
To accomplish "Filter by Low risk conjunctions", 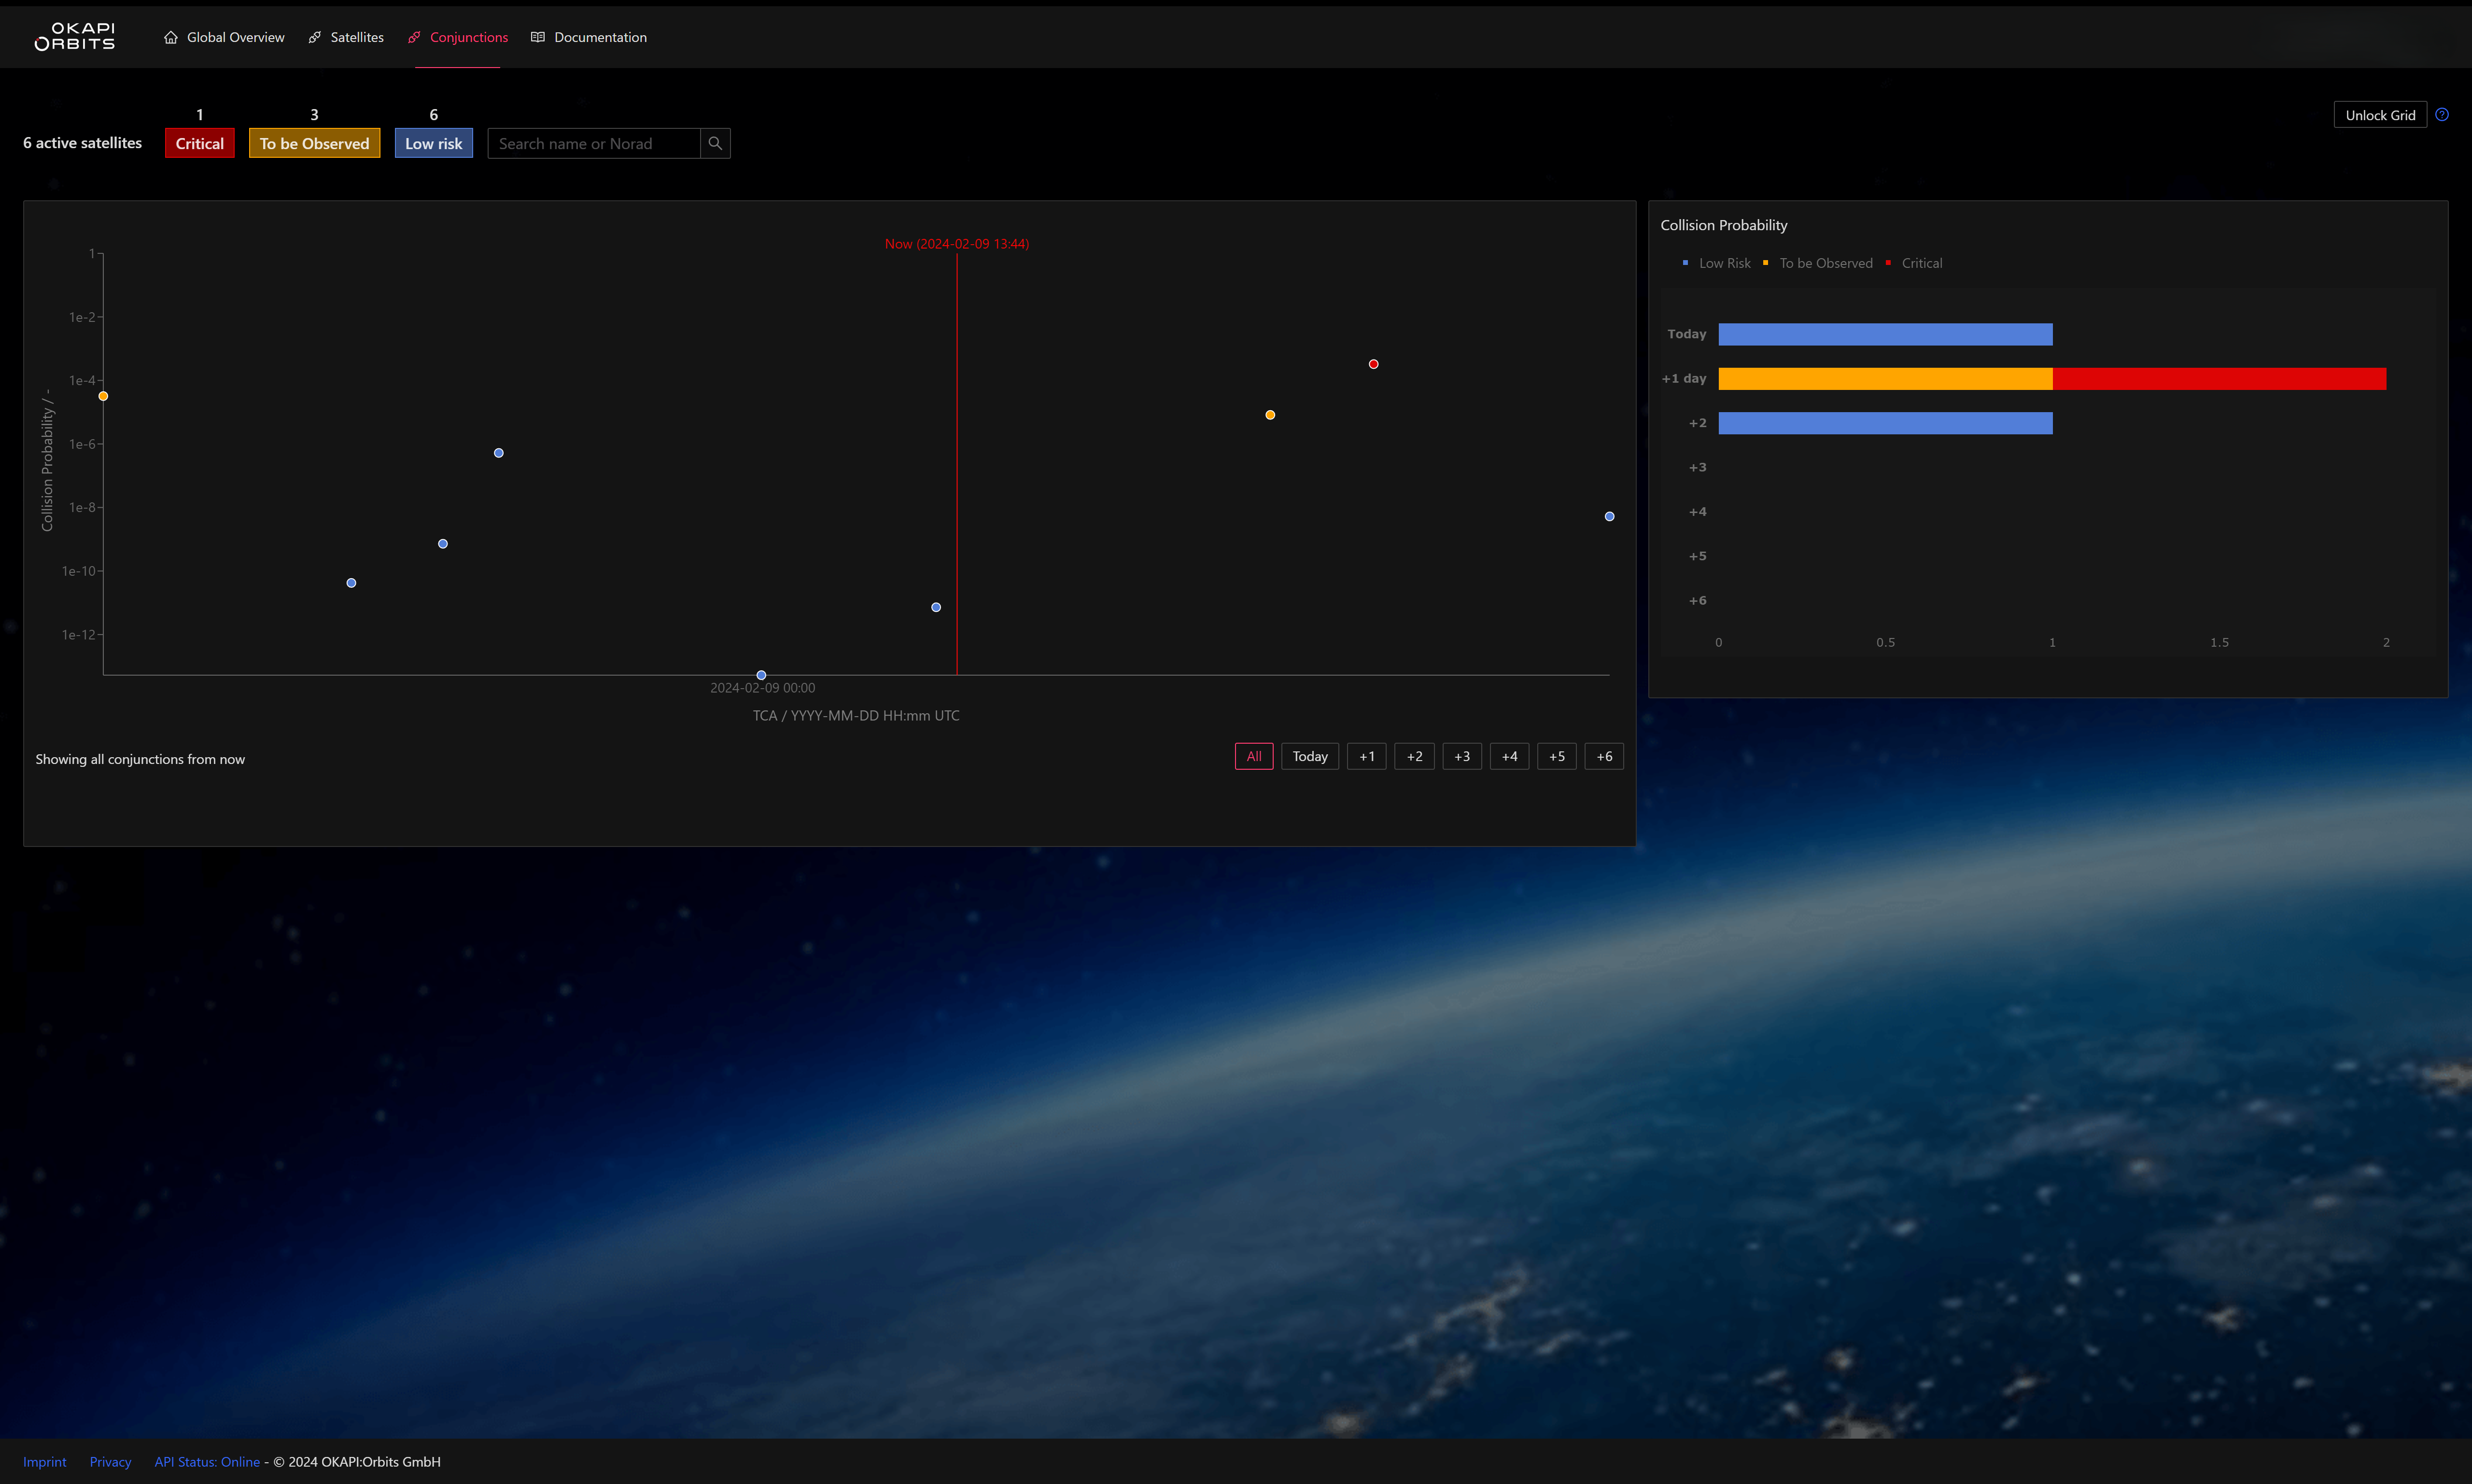I will 434,143.
